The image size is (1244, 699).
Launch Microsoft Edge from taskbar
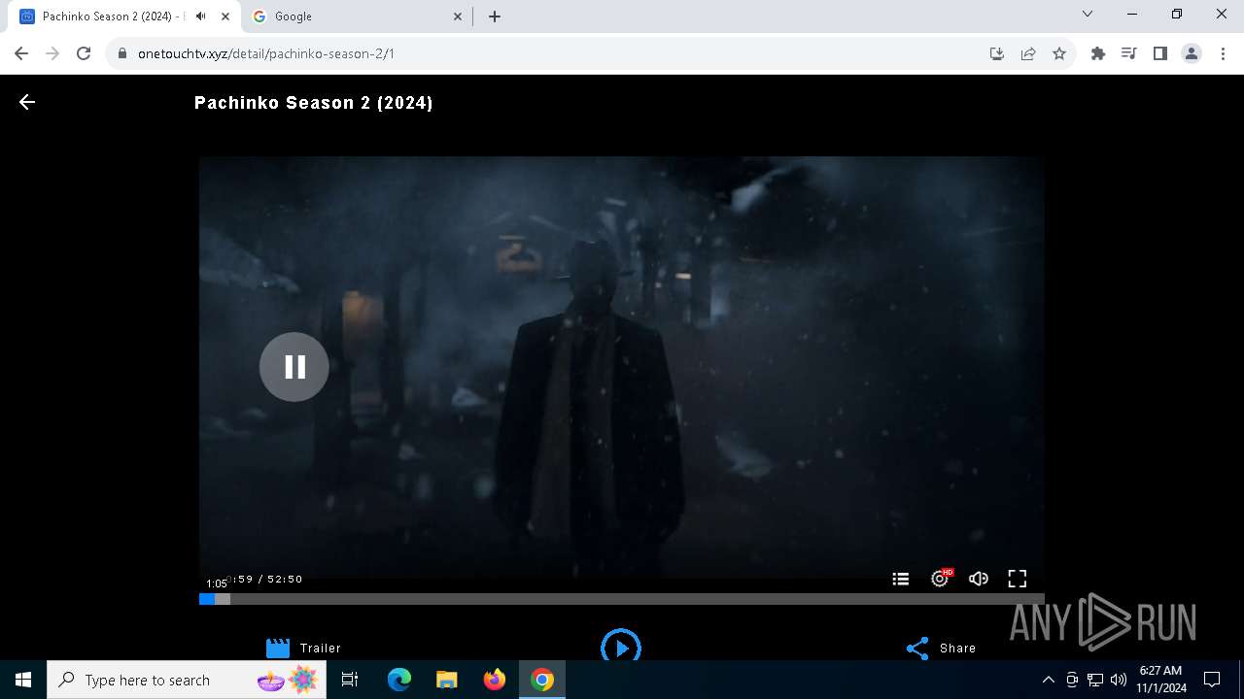399,680
